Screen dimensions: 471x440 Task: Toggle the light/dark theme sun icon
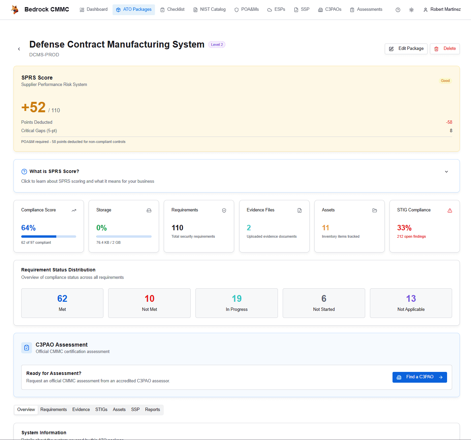point(411,10)
